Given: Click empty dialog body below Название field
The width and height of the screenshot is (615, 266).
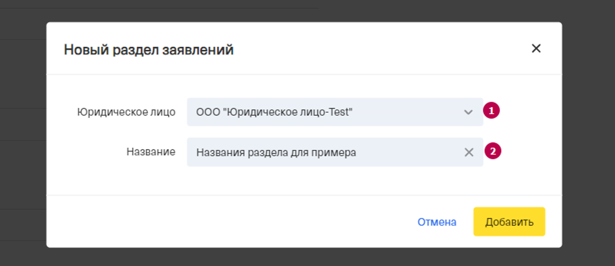Looking at the screenshot, I should [306, 181].
